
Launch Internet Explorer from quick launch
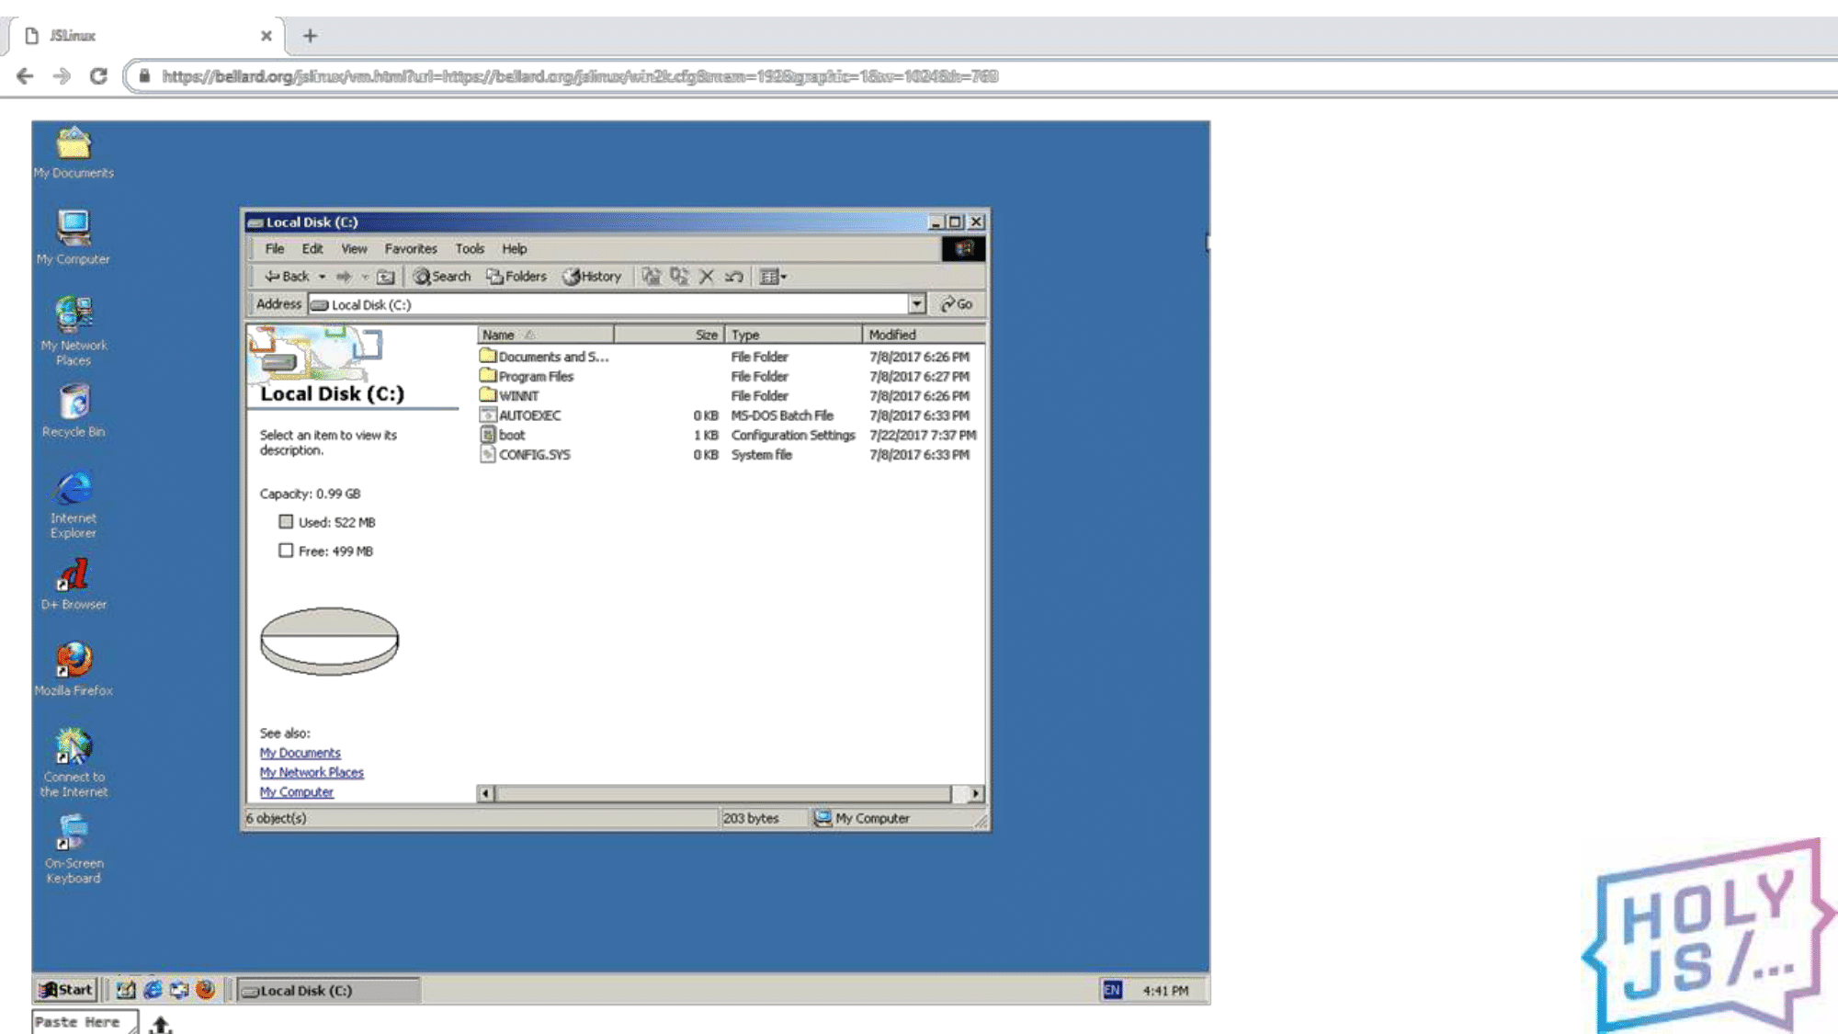153,990
